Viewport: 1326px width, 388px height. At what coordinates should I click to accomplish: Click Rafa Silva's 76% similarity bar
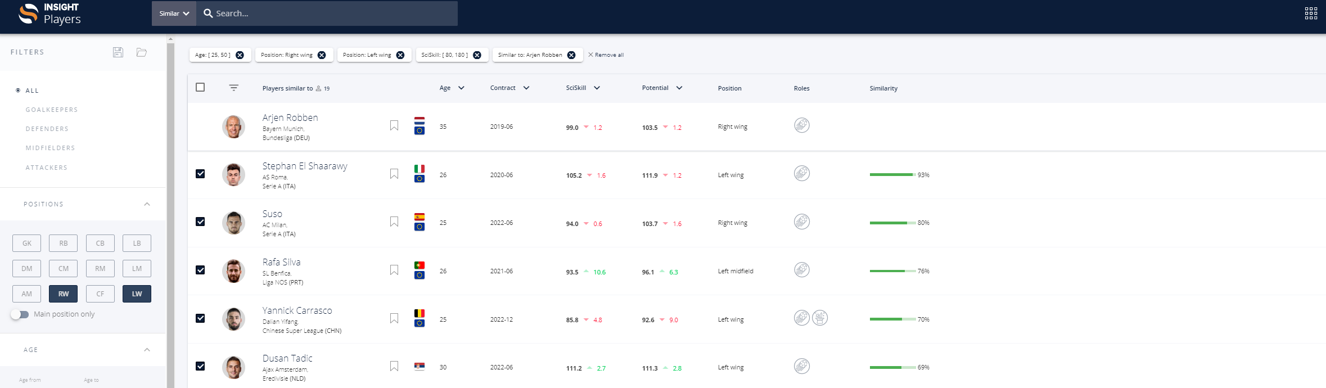[x=892, y=271]
